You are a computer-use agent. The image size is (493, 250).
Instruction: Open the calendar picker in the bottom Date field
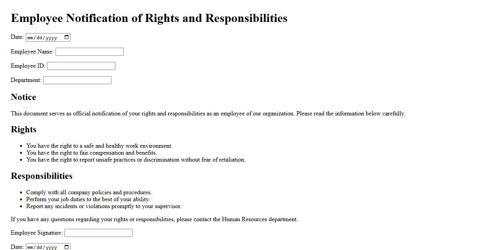click(x=67, y=247)
